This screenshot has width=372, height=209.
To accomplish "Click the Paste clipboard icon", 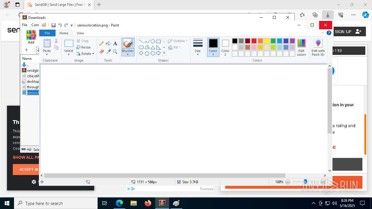I will pyautogui.click(x=47, y=43).
